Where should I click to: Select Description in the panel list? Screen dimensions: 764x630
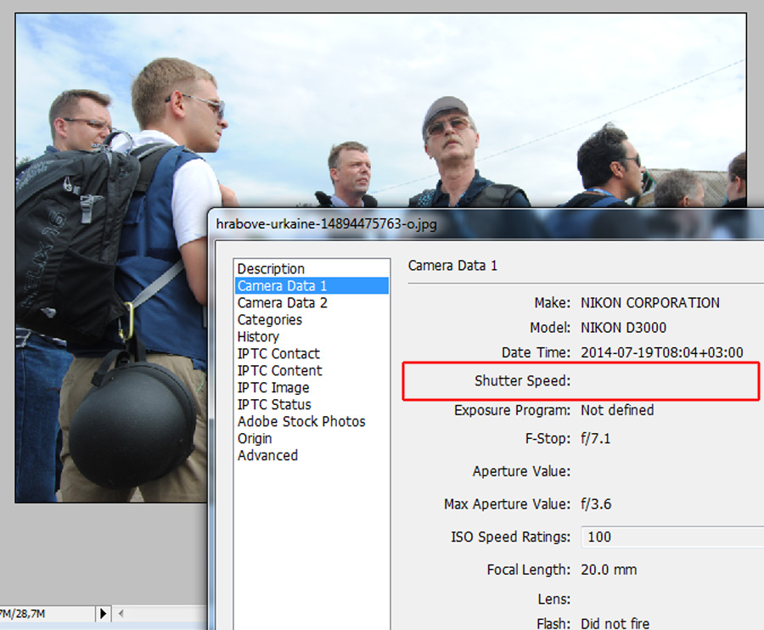coord(271,269)
